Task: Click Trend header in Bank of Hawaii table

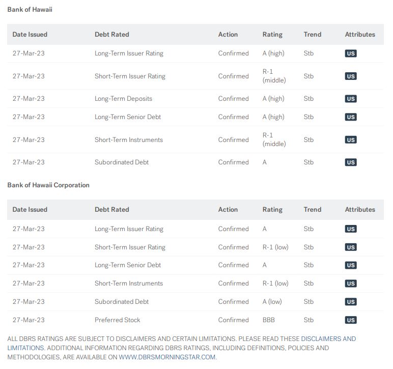Action: tap(312, 34)
